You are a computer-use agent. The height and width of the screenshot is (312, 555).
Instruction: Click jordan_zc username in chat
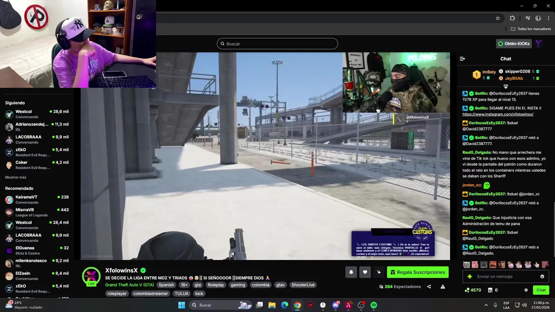point(472,185)
